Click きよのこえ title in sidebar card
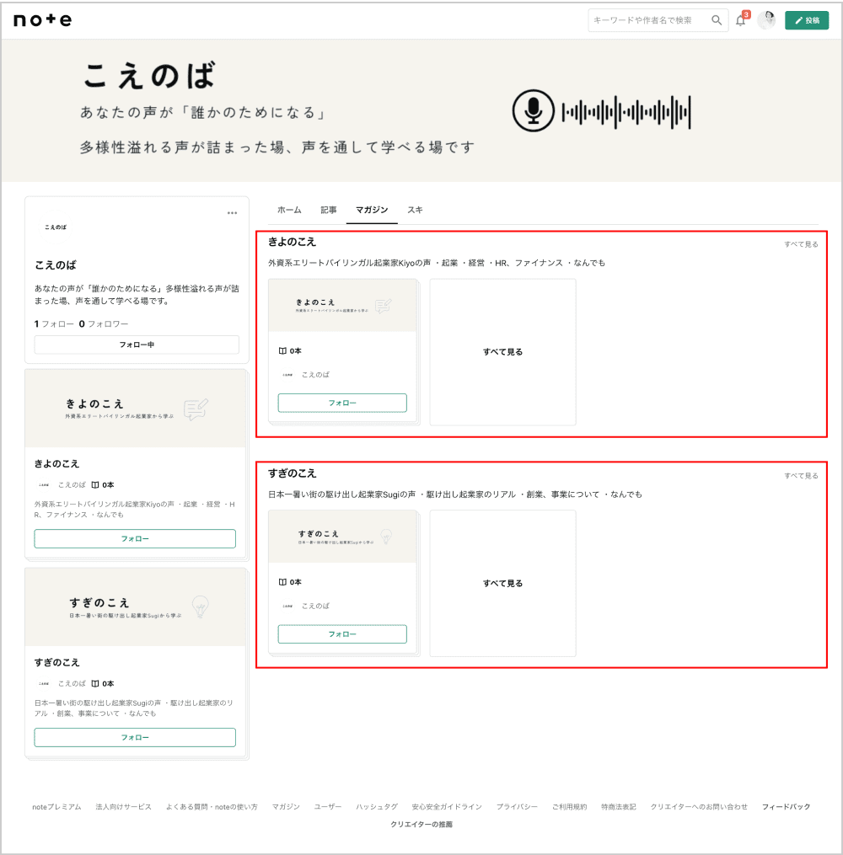 pos(56,463)
